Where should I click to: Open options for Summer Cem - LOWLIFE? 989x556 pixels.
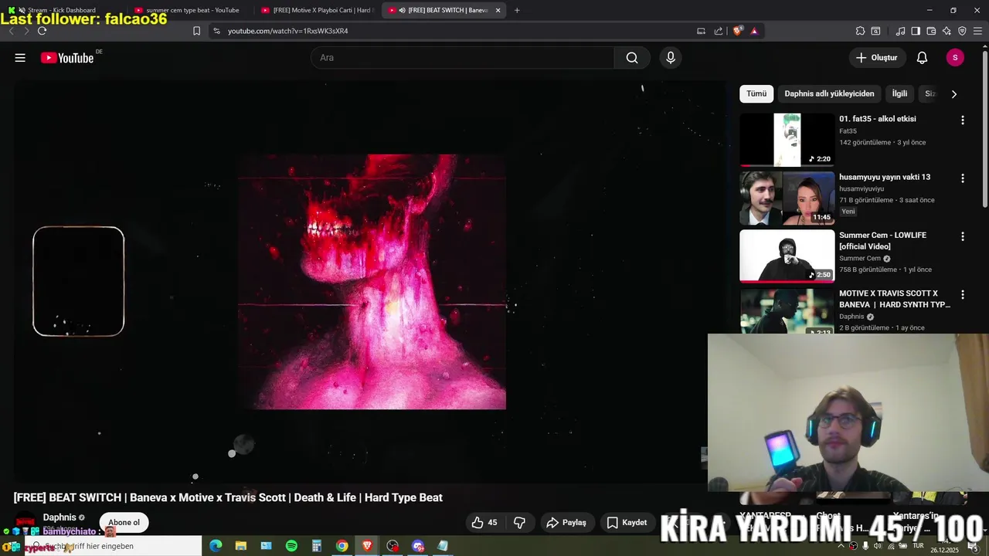[963, 236]
